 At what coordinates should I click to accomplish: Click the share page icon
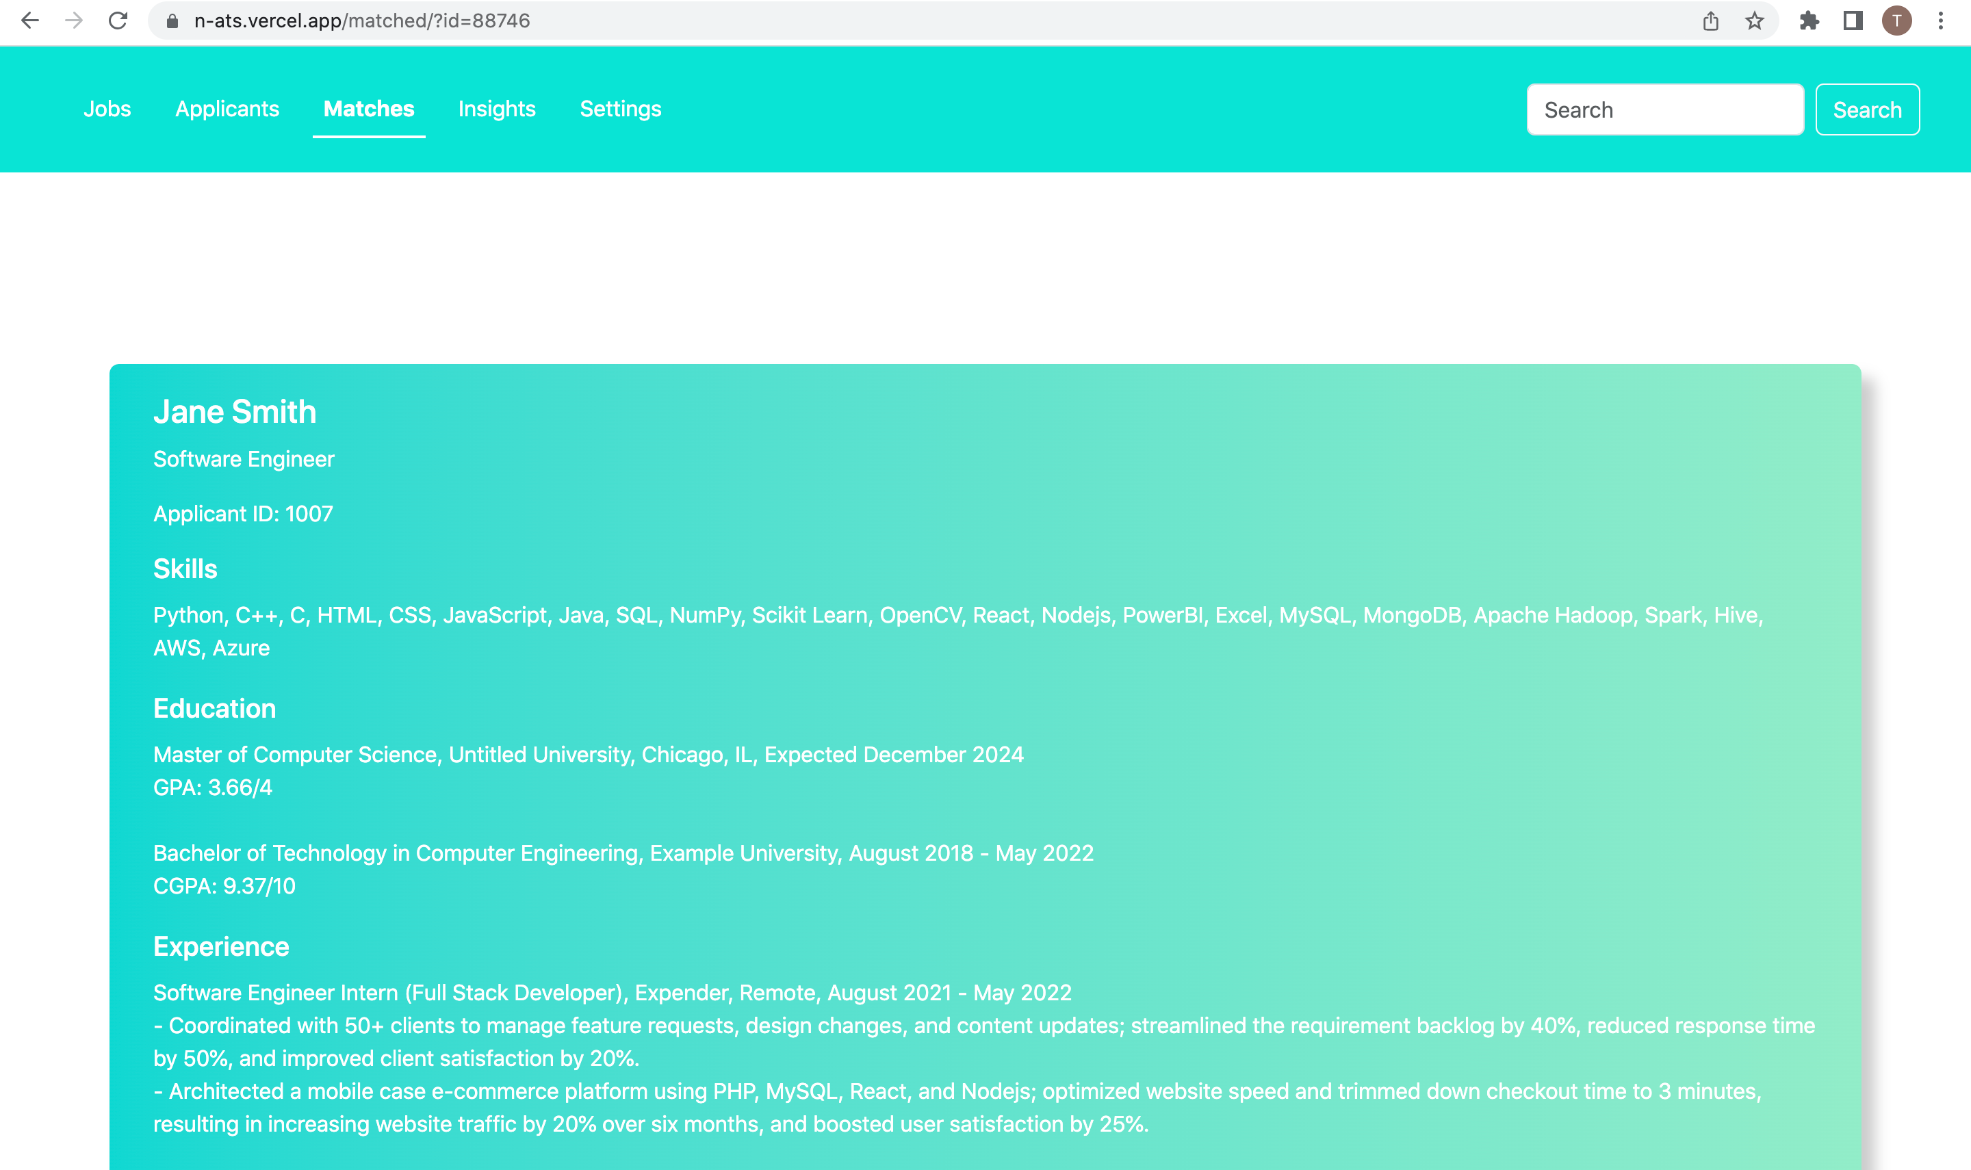pos(1710,21)
